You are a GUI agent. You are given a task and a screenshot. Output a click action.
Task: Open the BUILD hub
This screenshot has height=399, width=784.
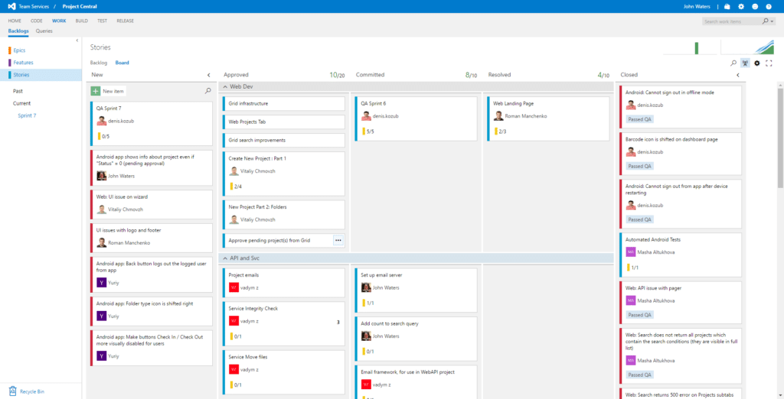[81, 21]
